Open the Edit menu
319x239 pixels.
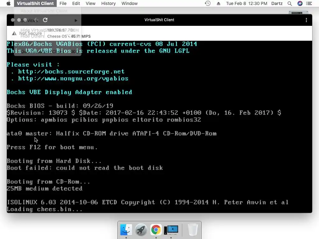(76, 3)
